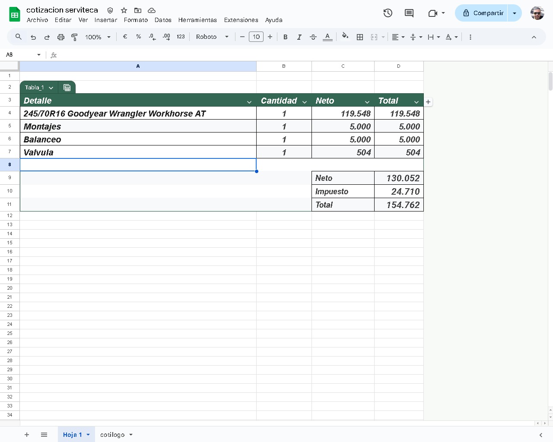Screen dimensions: 553x442
Task: Open the Detalle column filter arrow
Action: point(249,102)
